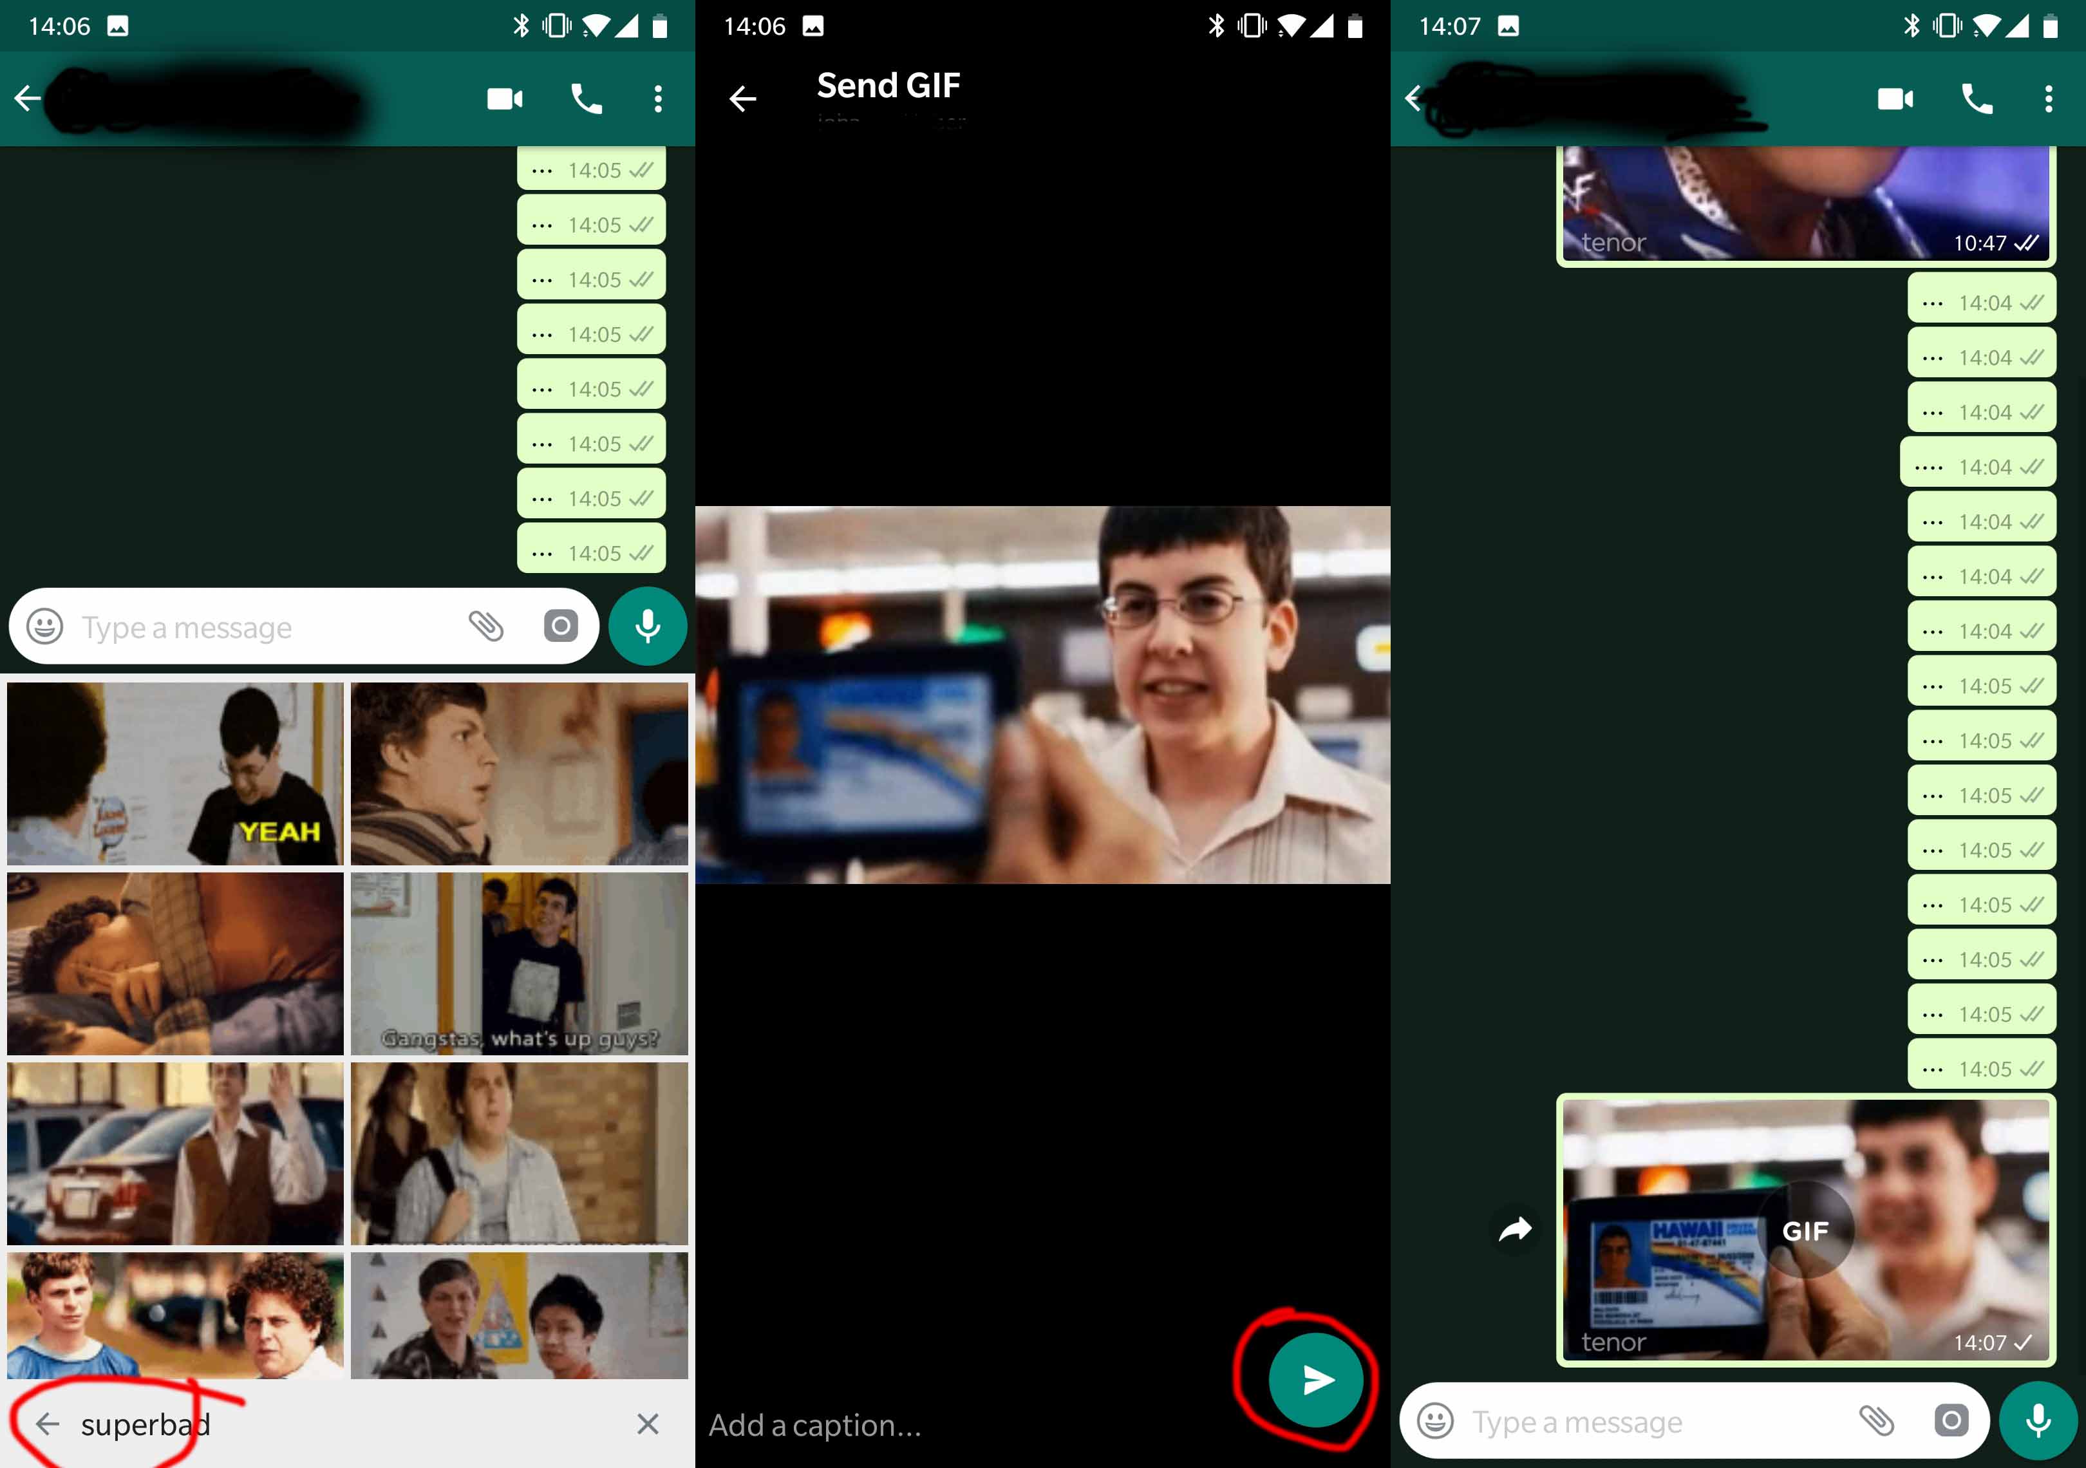Select the GIF of two guys outdoors

[x=175, y=1315]
